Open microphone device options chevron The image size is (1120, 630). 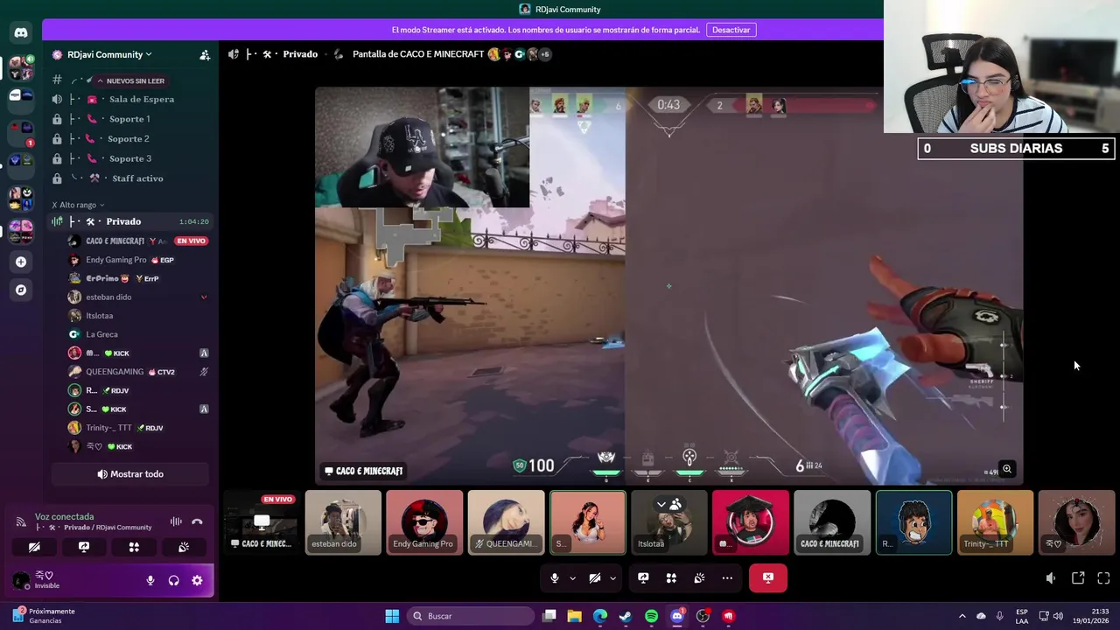pos(572,578)
